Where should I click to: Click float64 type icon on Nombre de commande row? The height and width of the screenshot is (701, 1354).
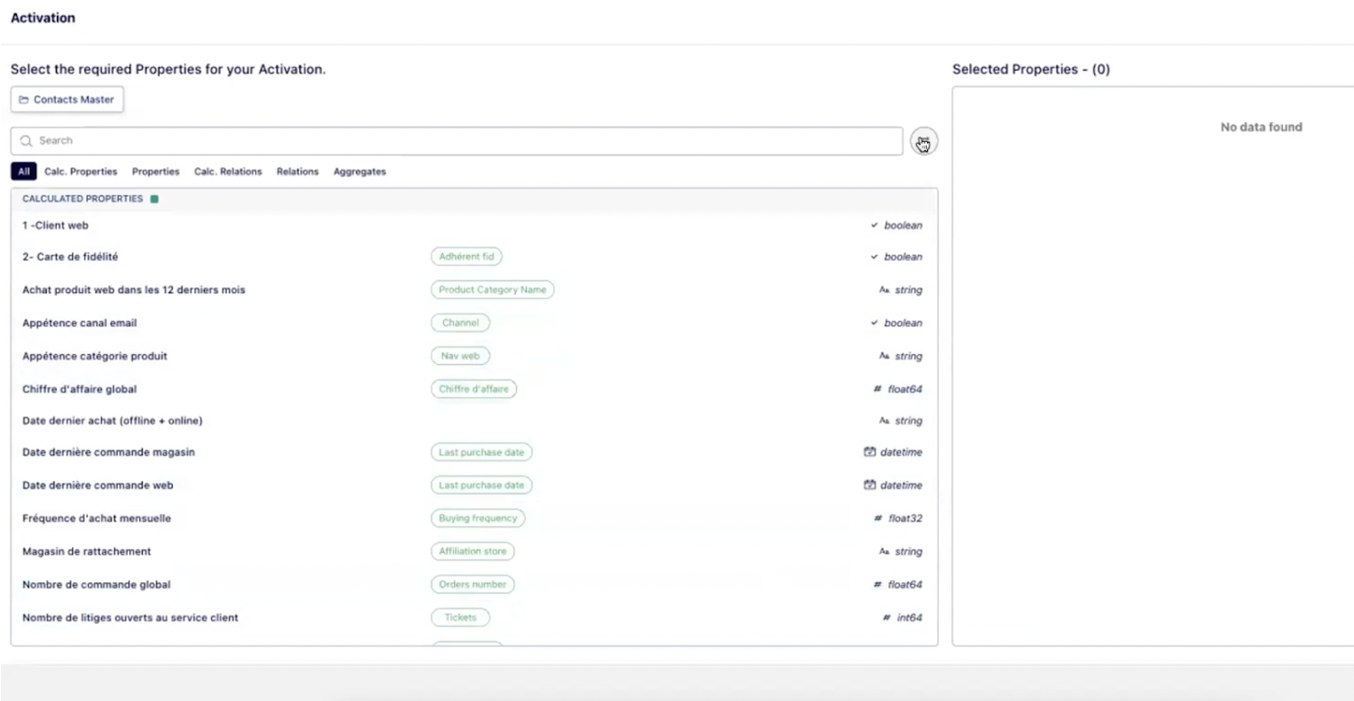click(877, 584)
